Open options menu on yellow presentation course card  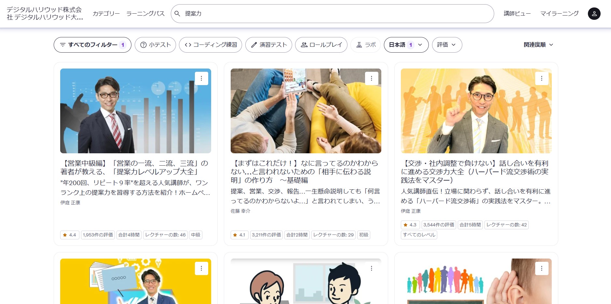[201, 268]
